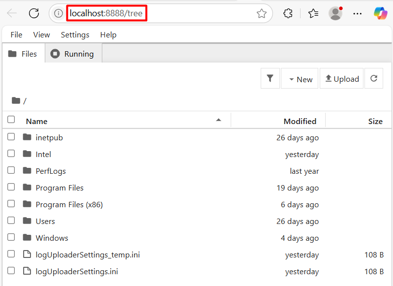Click the PerfLogs folder icon
This screenshot has width=393, height=286.
[x=27, y=171]
